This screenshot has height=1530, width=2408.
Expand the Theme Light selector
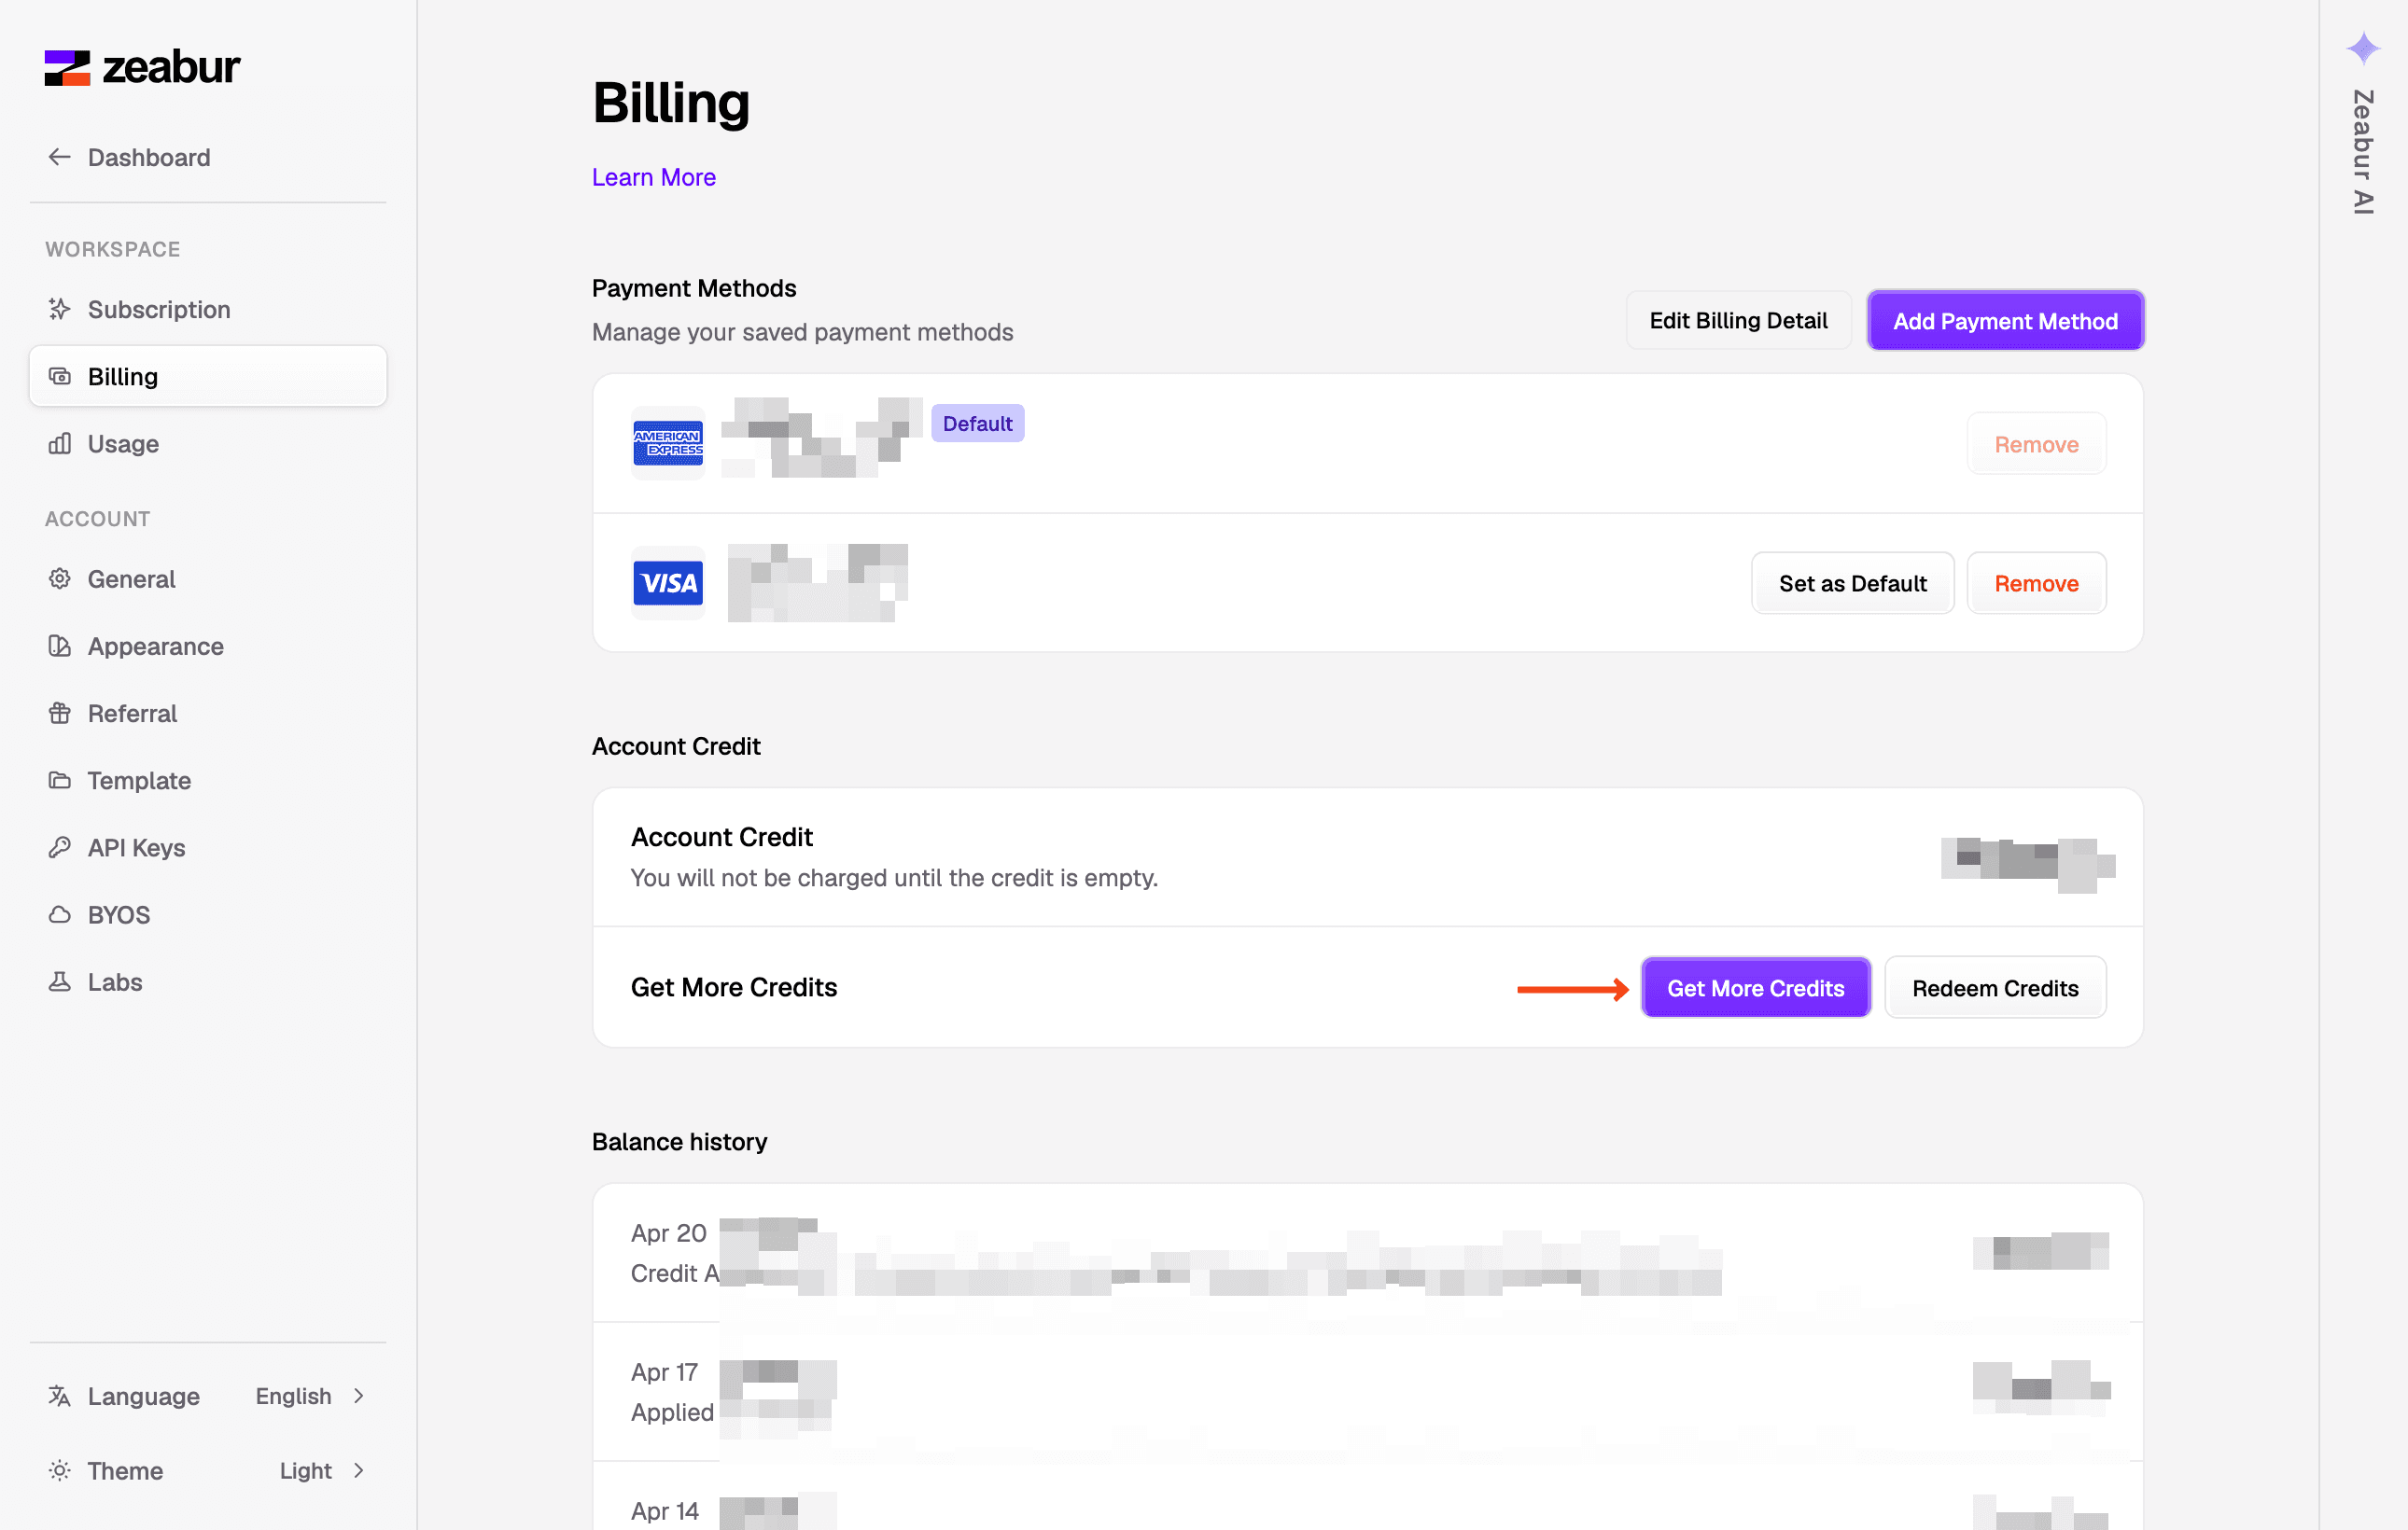click(305, 1470)
